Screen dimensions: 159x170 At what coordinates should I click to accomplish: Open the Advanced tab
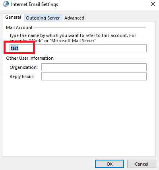coord(74,18)
